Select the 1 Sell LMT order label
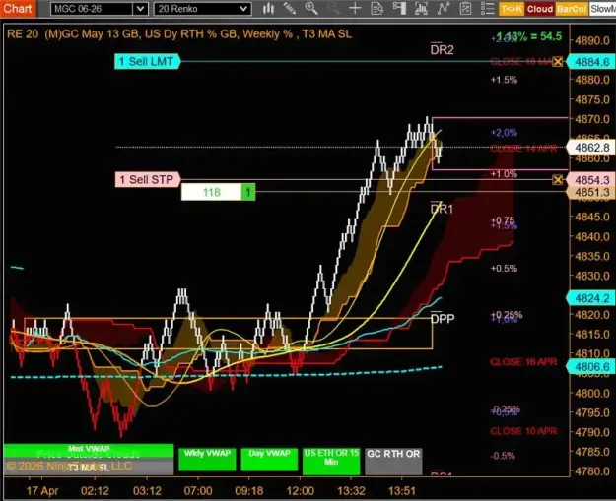The height and width of the screenshot is (501, 616). coord(147,62)
